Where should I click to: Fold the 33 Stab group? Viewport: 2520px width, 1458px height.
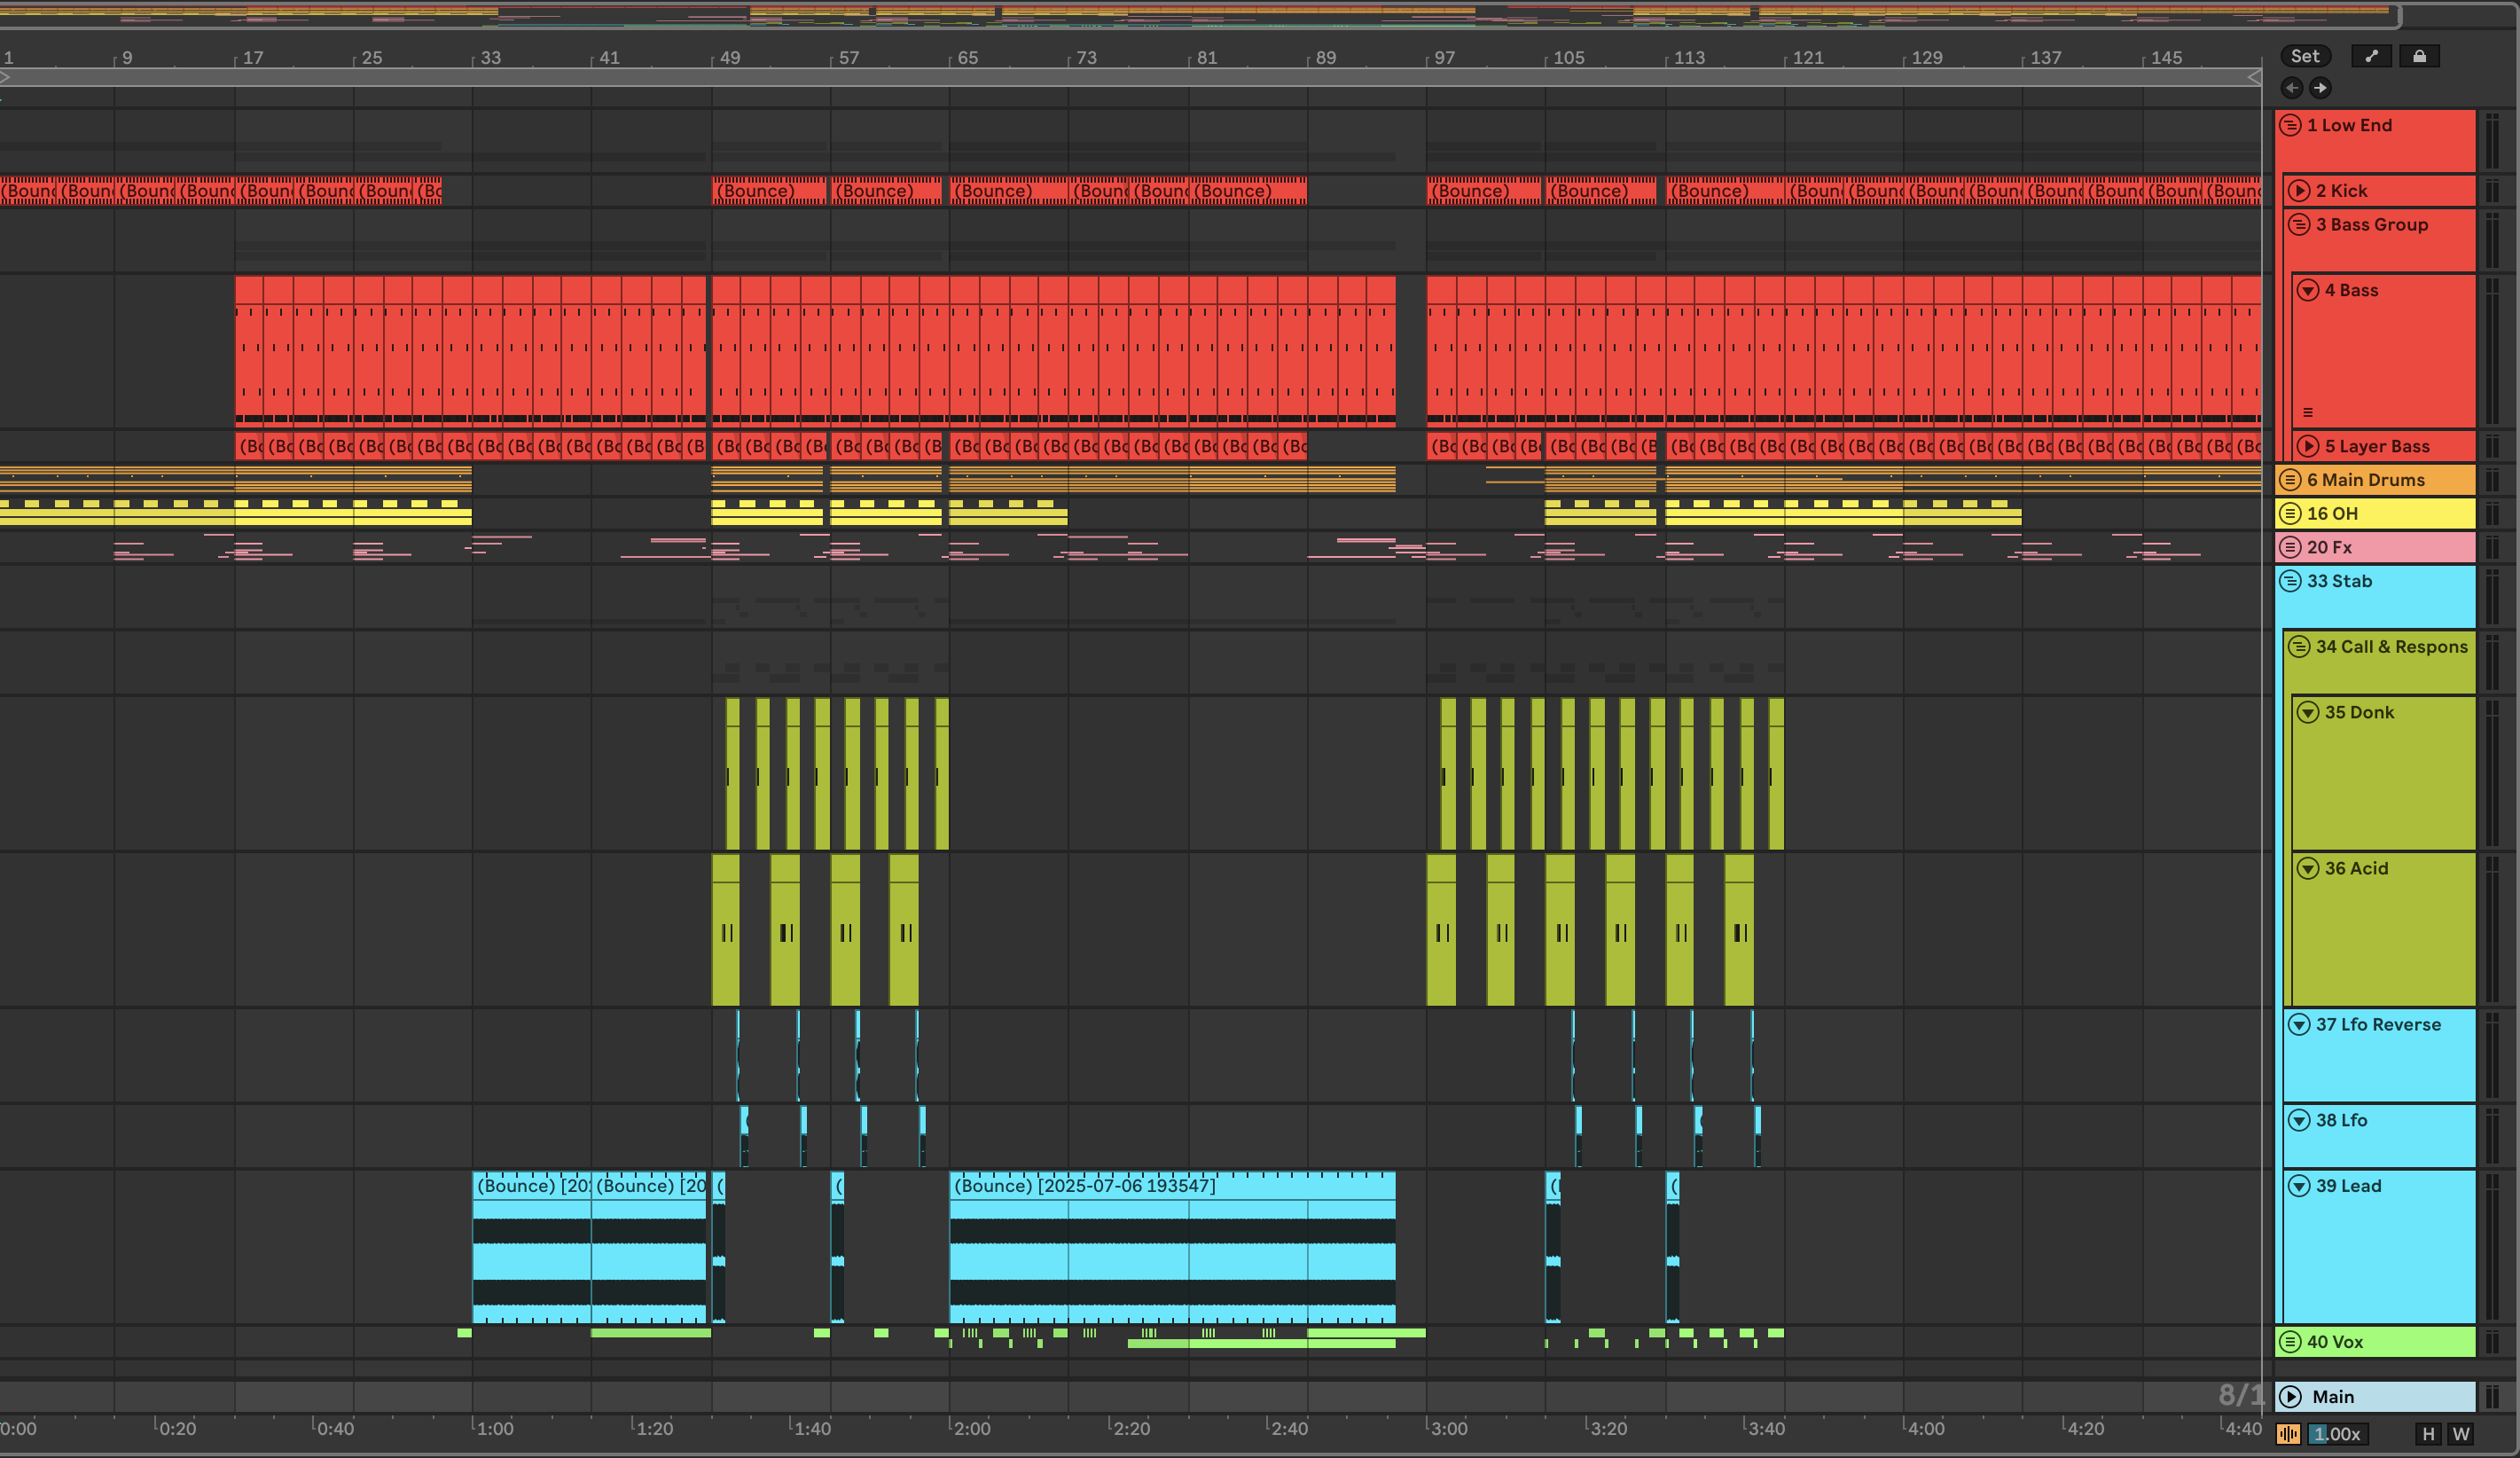point(2291,581)
